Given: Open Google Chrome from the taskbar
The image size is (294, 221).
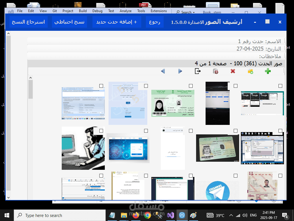Looking at the screenshot, I should point(148,215).
